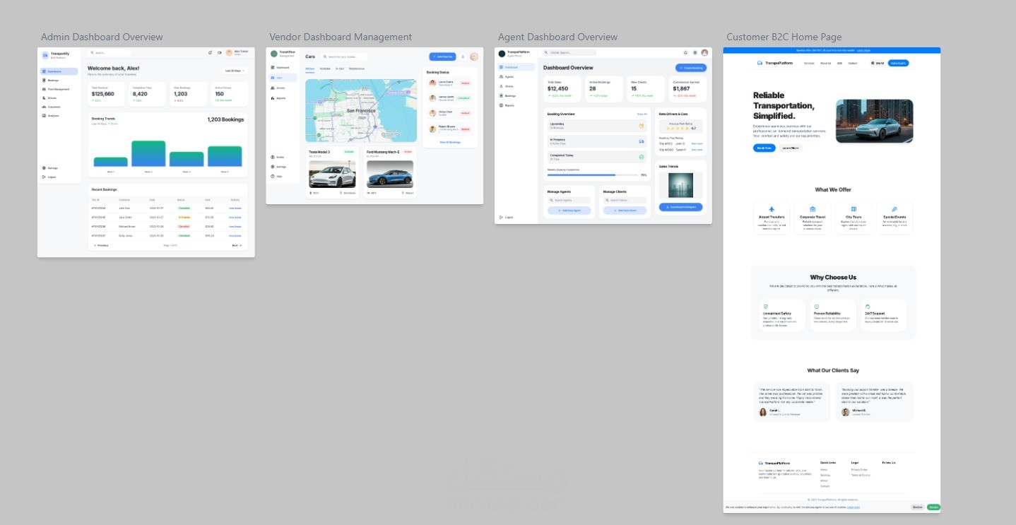Click Admin dashboard search field
Image resolution: width=1016 pixels, height=525 pixels.
coord(110,52)
